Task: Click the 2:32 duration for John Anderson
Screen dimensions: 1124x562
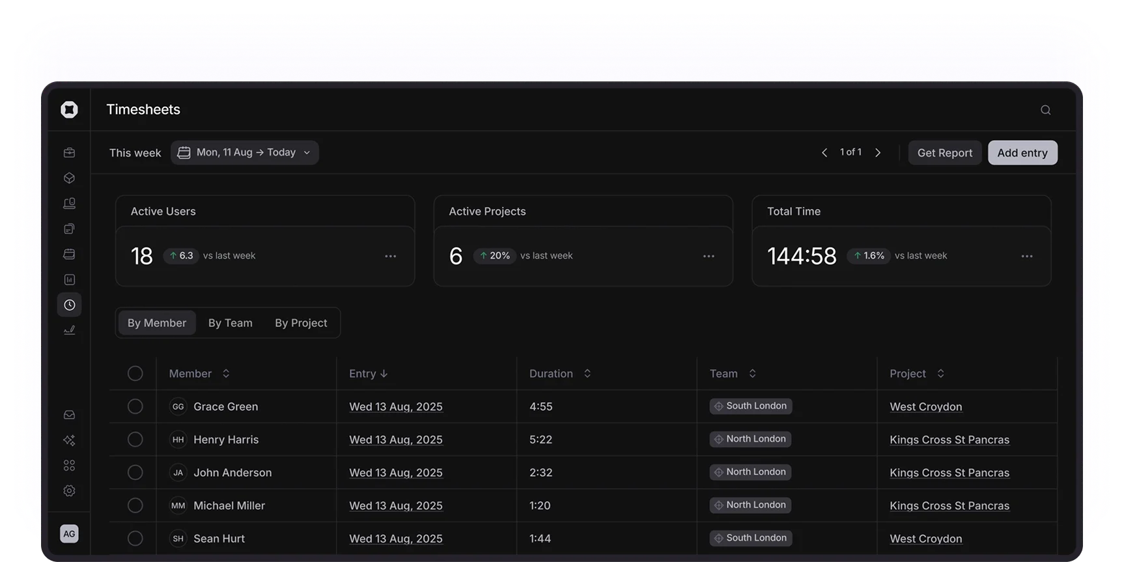Action: tap(541, 473)
